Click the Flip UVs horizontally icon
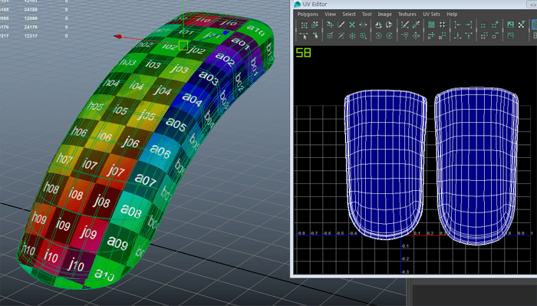Viewport: 537px width, 306px height. pyautogui.click(x=378, y=25)
